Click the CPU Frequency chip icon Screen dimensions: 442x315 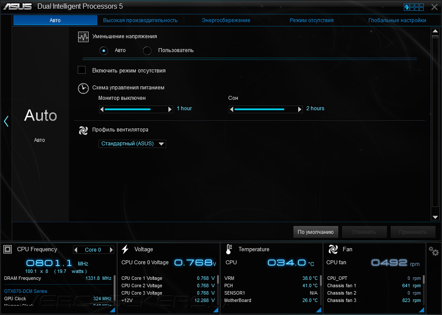point(8,249)
